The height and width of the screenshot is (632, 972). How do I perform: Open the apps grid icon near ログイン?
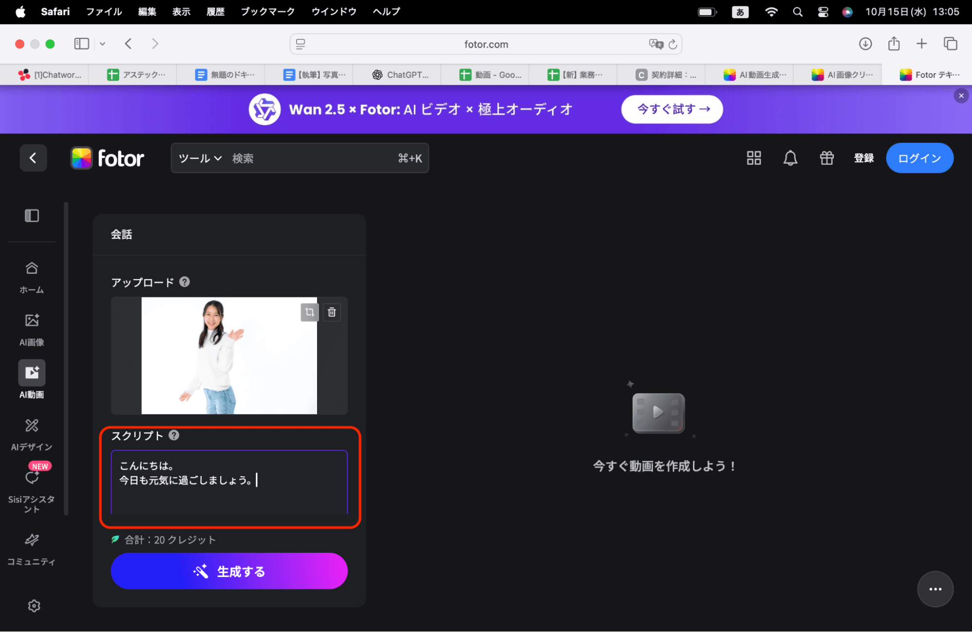click(753, 158)
